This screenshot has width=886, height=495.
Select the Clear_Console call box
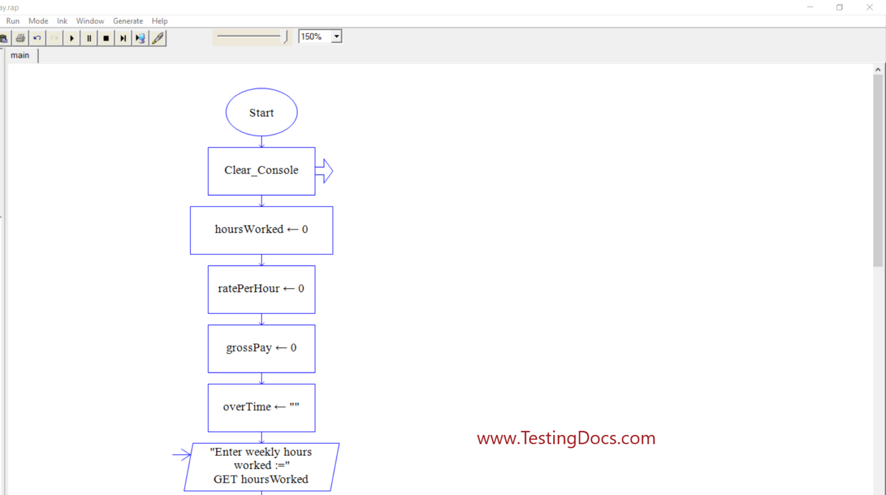[261, 171]
